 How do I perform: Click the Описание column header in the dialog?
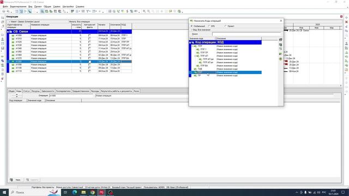(239, 39)
